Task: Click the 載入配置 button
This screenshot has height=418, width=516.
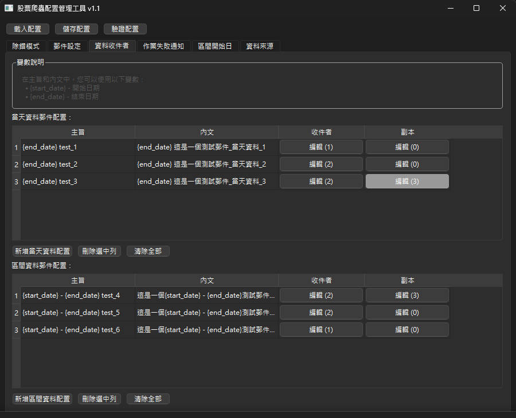Action: 28,29
